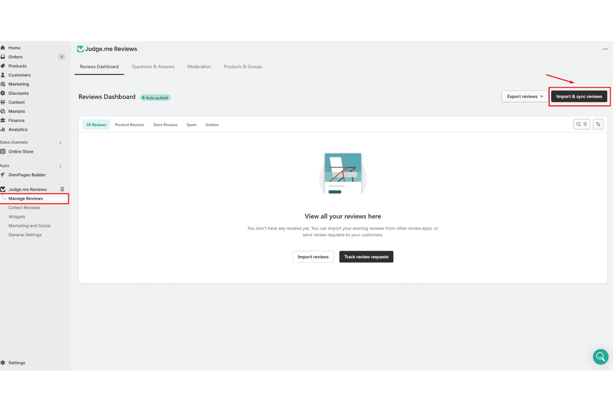Click the Markets globe icon

[3, 111]
